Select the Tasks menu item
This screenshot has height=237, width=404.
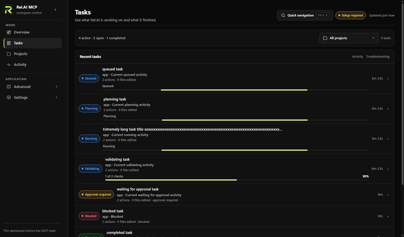33,43
